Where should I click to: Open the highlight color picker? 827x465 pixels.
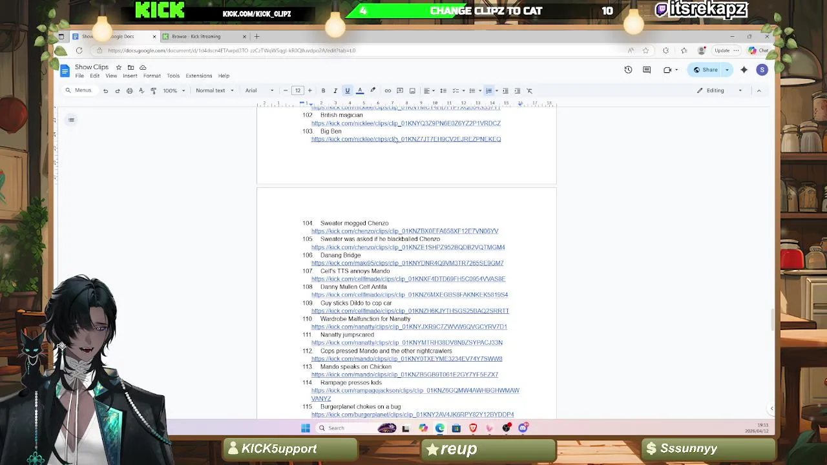click(373, 90)
